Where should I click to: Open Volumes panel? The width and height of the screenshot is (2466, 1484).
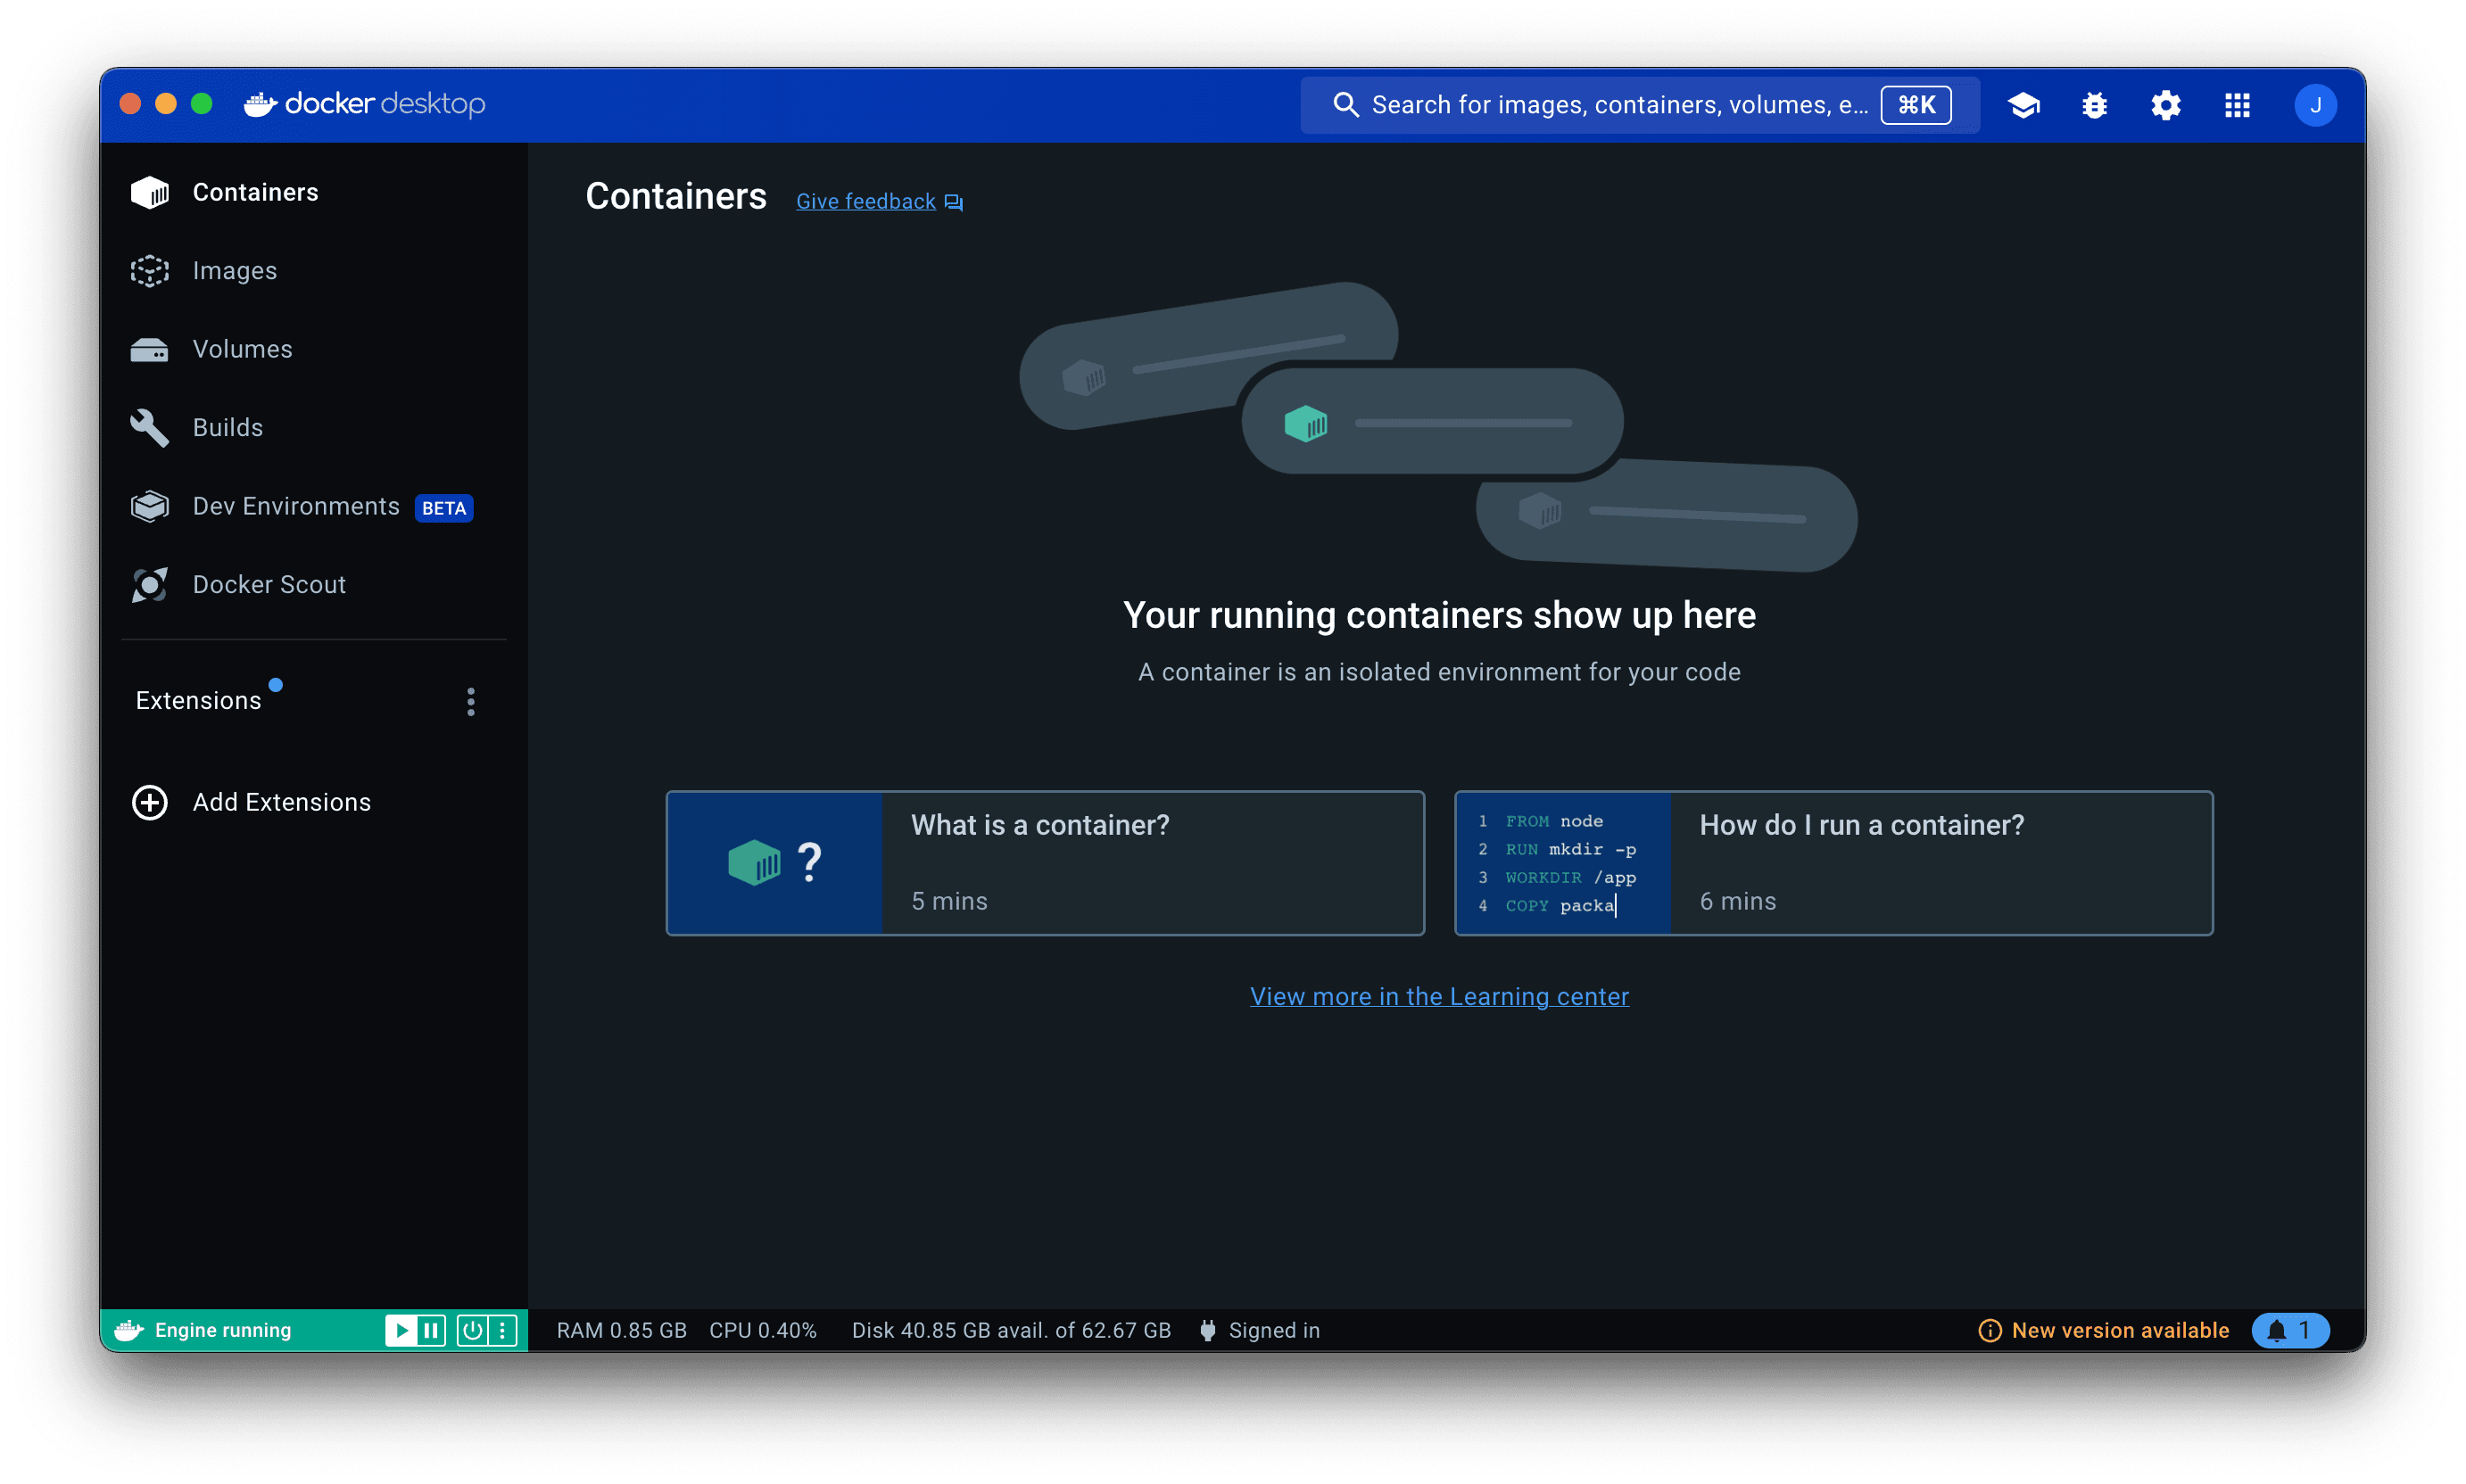pyautogui.click(x=243, y=349)
